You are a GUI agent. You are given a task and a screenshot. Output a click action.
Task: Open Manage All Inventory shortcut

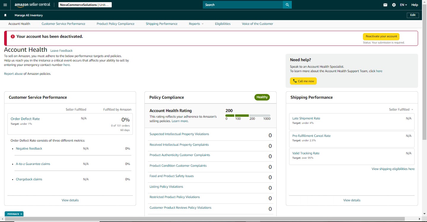(x=29, y=15)
